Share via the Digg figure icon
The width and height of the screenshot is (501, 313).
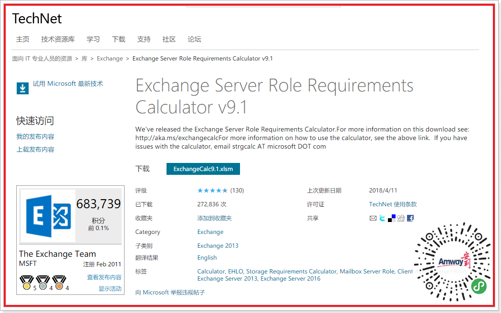click(x=401, y=218)
